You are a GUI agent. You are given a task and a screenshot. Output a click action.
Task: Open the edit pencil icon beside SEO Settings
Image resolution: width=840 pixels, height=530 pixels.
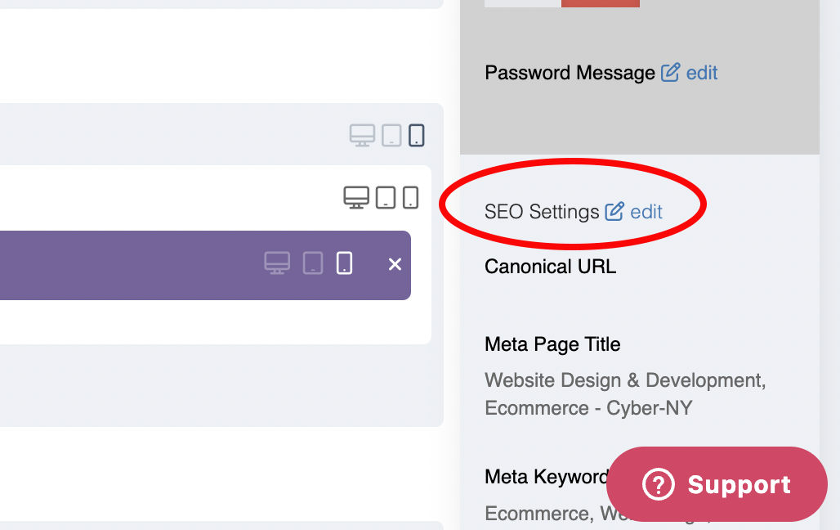point(614,211)
